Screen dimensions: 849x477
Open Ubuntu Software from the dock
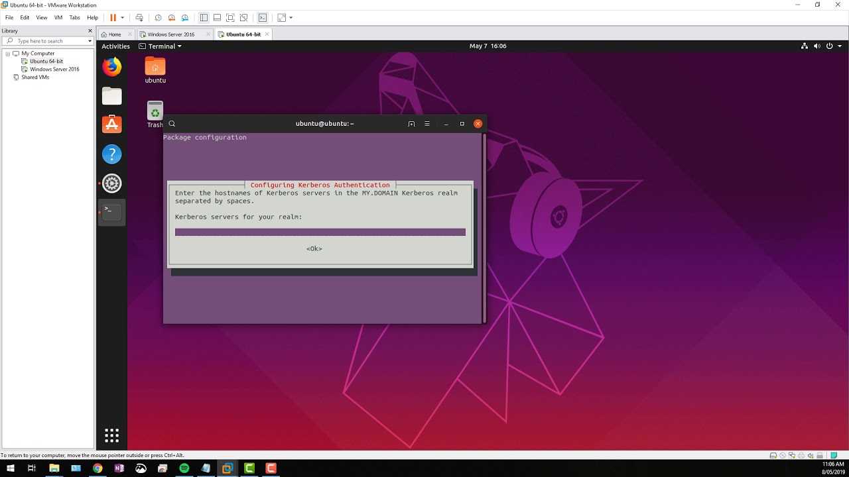point(111,125)
